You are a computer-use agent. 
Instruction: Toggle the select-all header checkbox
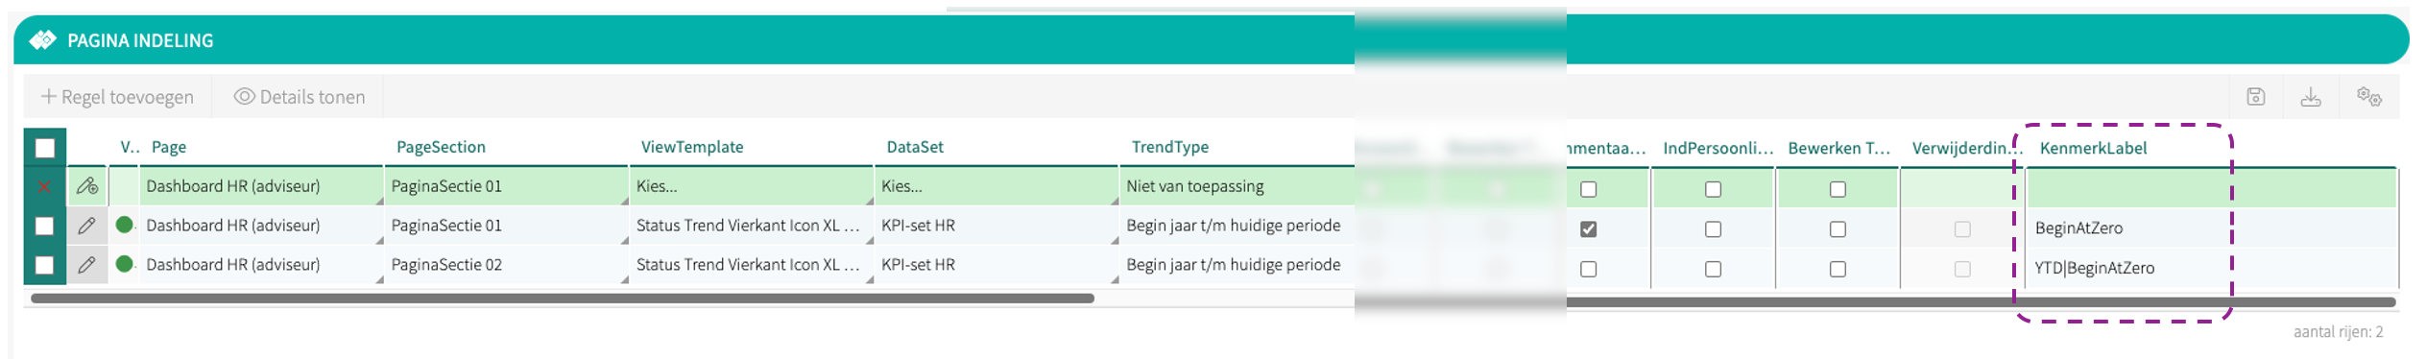(x=45, y=148)
